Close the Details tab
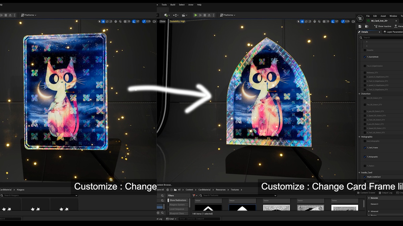This screenshot has height=226, width=403. point(379,32)
